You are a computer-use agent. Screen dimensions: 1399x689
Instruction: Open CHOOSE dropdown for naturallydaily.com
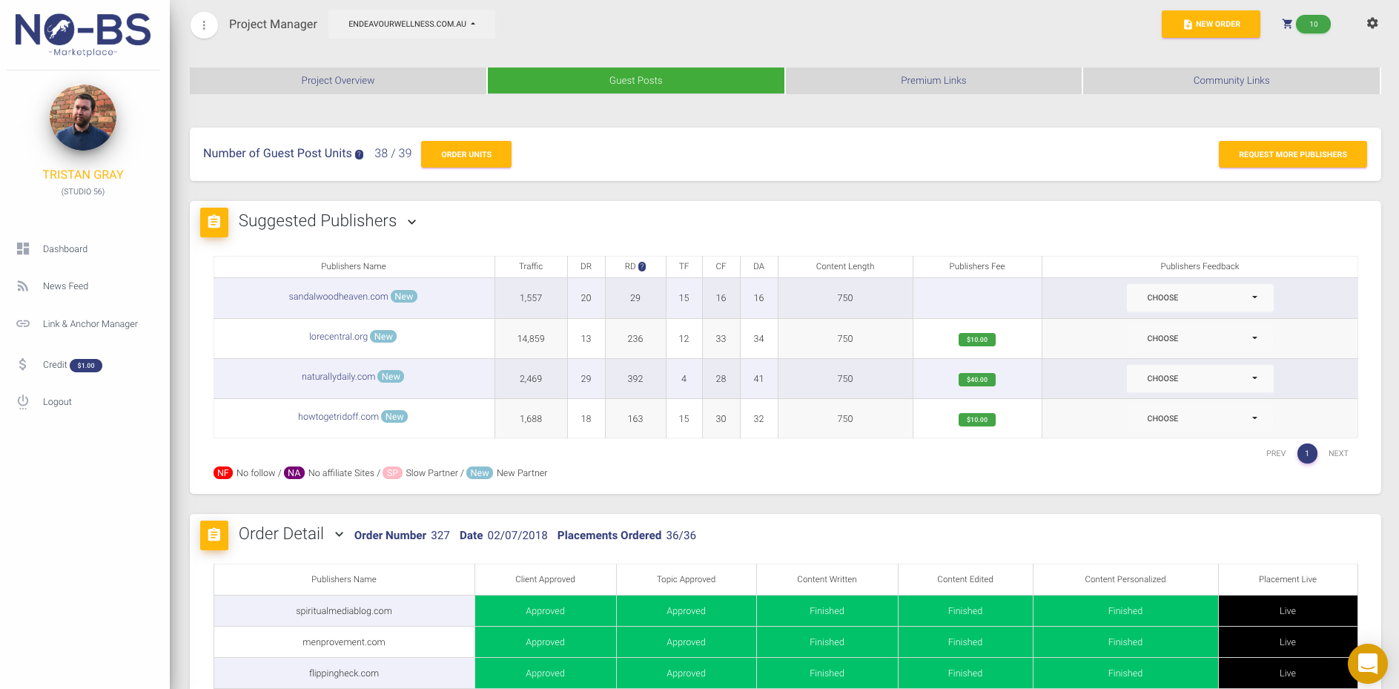click(x=1200, y=378)
